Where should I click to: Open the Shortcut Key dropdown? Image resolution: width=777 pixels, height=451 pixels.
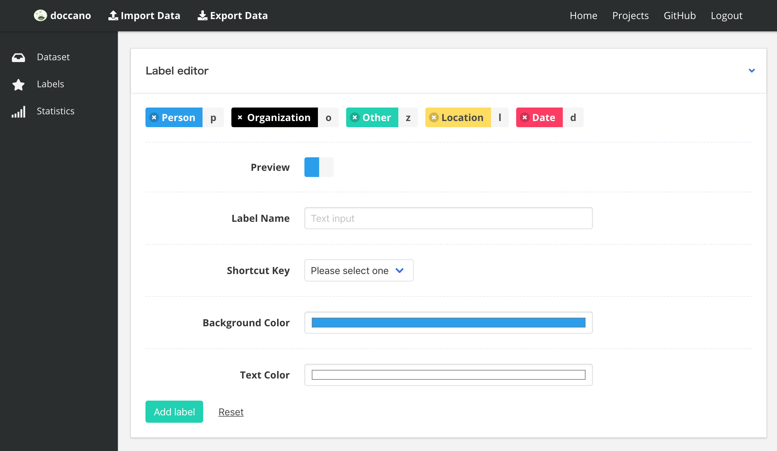pyautogui.click(x=359, y=270)
